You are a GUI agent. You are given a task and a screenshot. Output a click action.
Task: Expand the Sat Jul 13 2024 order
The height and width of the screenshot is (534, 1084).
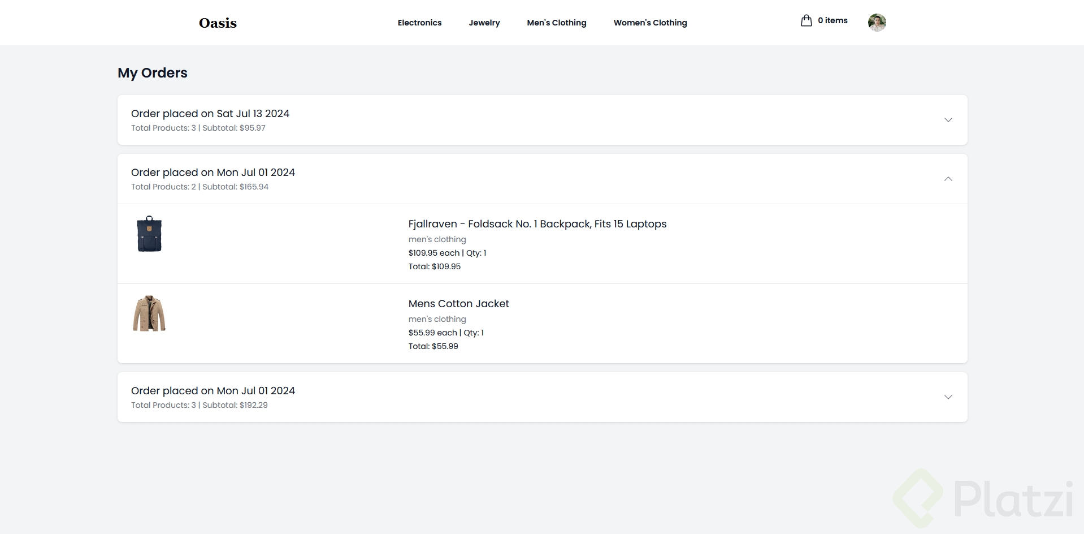pos(948,120)
